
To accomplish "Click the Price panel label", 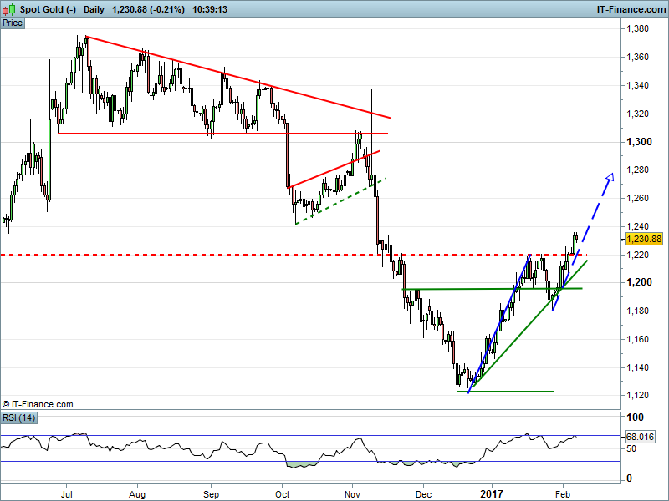I will 13,23.
